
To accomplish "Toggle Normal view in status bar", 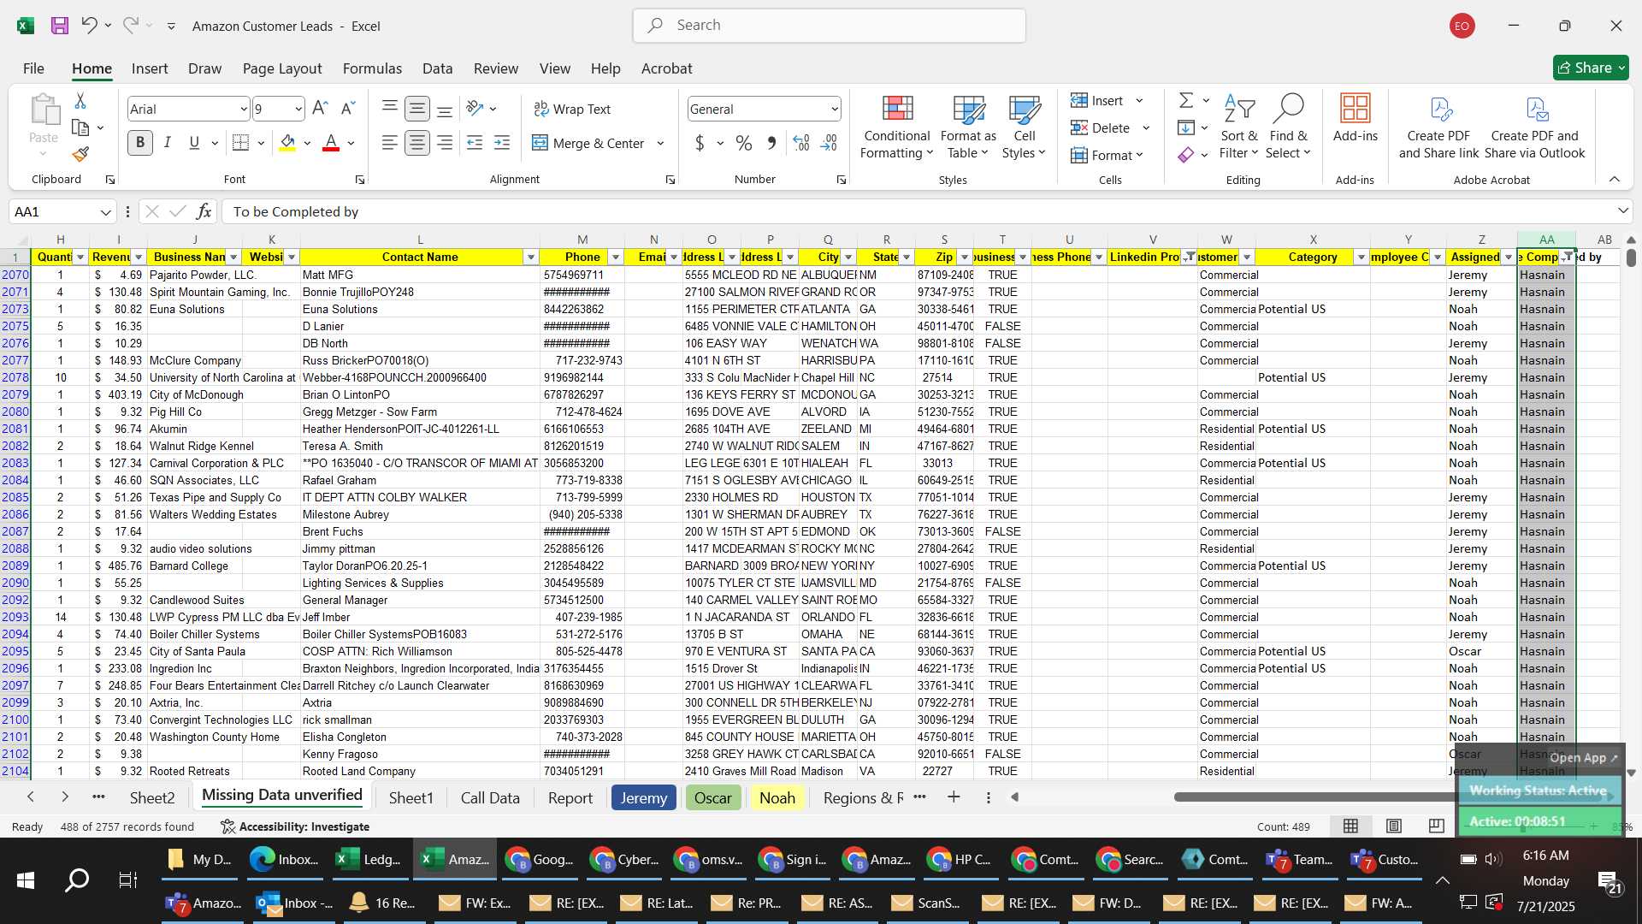I will [x=1351, y=826].
